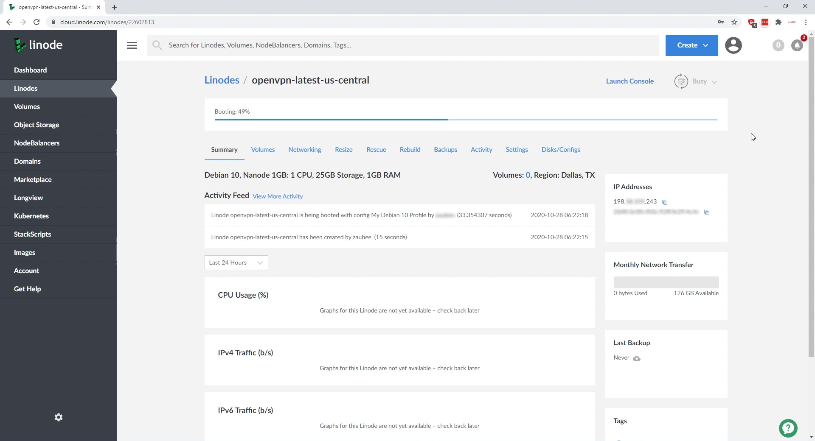The height and width of the screenshot is (441, 815).
Task: Click the 'has been created by zaubee' activity row
Action: point(399,237)
